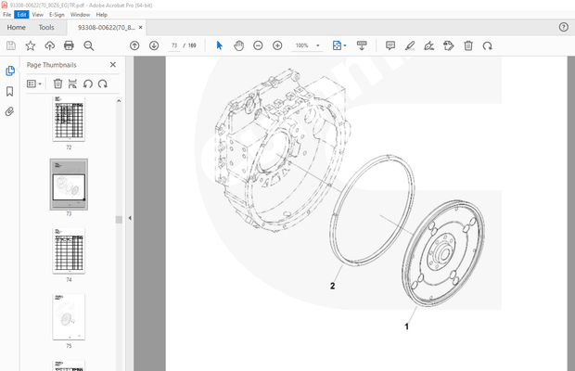Go to previous page arrow
575x371 pixels.
134,45
